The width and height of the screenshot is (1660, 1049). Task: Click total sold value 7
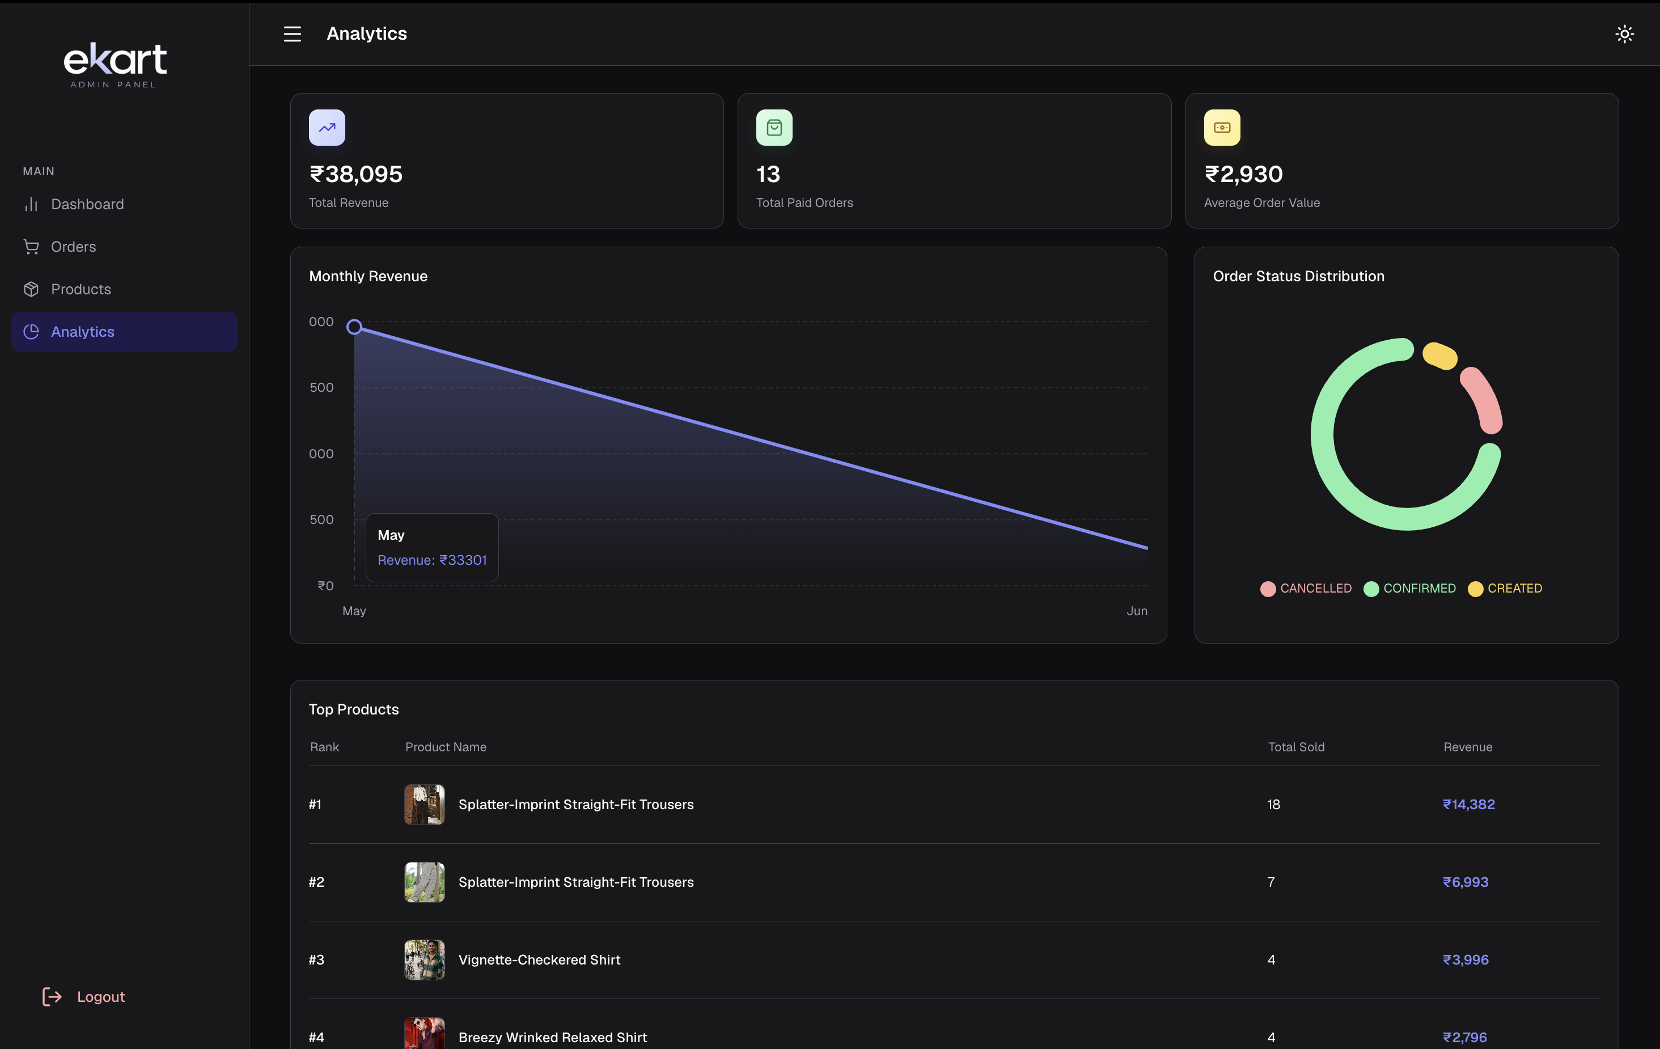pyautogui.click(x=1271, y=882)
